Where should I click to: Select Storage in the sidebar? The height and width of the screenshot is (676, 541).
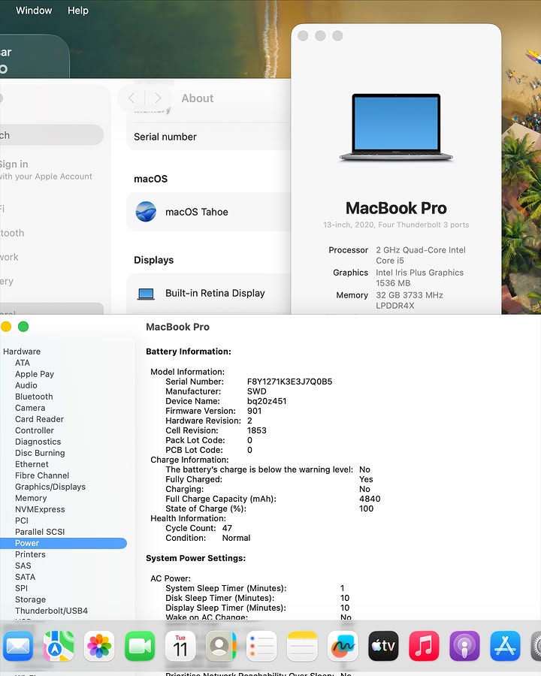pos(30,599)
